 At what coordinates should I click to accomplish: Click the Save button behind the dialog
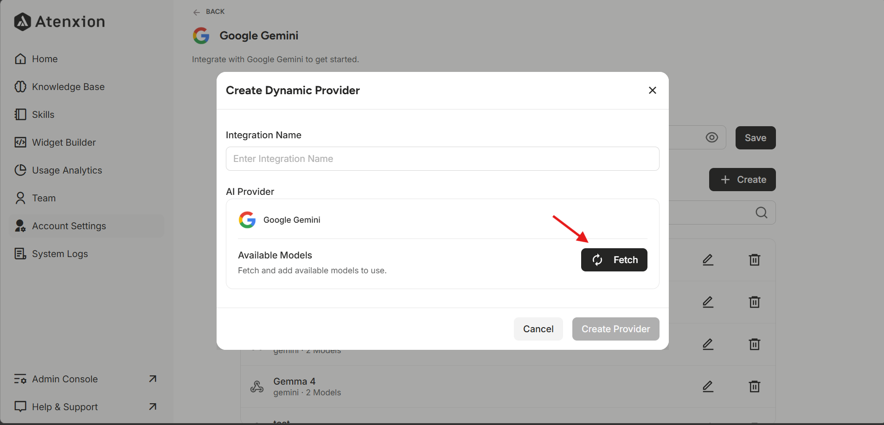point(756,138)
